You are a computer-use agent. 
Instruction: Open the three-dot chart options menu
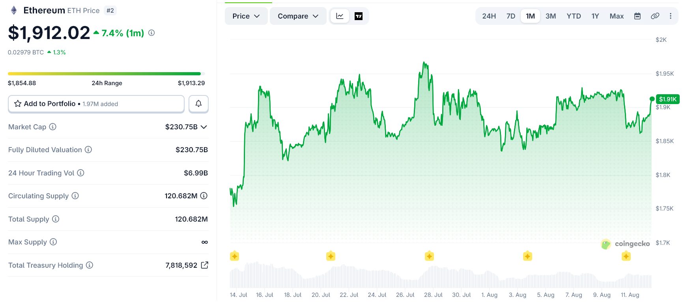[671, 16]
